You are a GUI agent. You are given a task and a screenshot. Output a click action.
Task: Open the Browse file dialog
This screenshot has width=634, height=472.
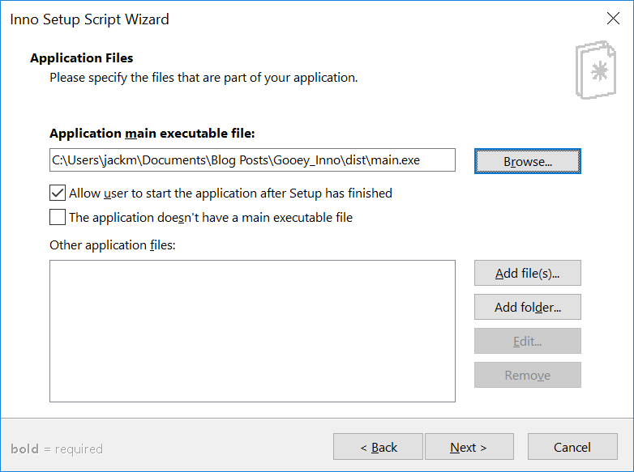(x=527, y=161)
